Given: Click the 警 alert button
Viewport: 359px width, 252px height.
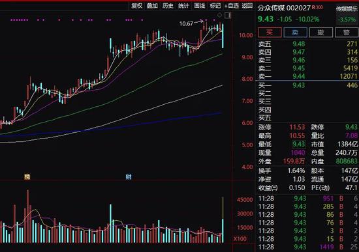Looking at the screenshot, I should pyautogui.click(x=347, y=33).
